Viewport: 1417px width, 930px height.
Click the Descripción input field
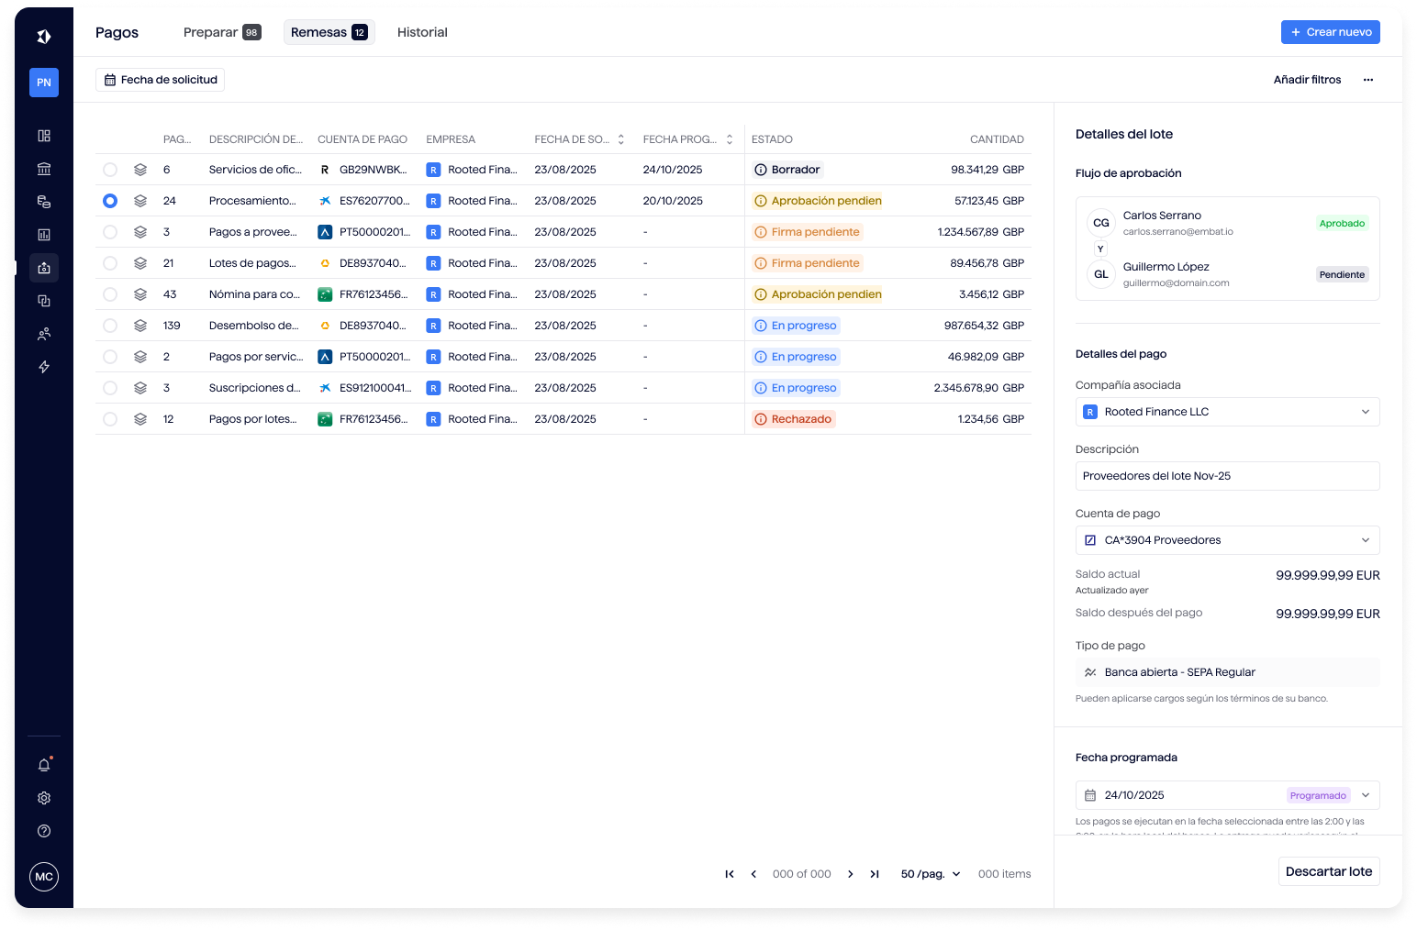pos(1227,476)
